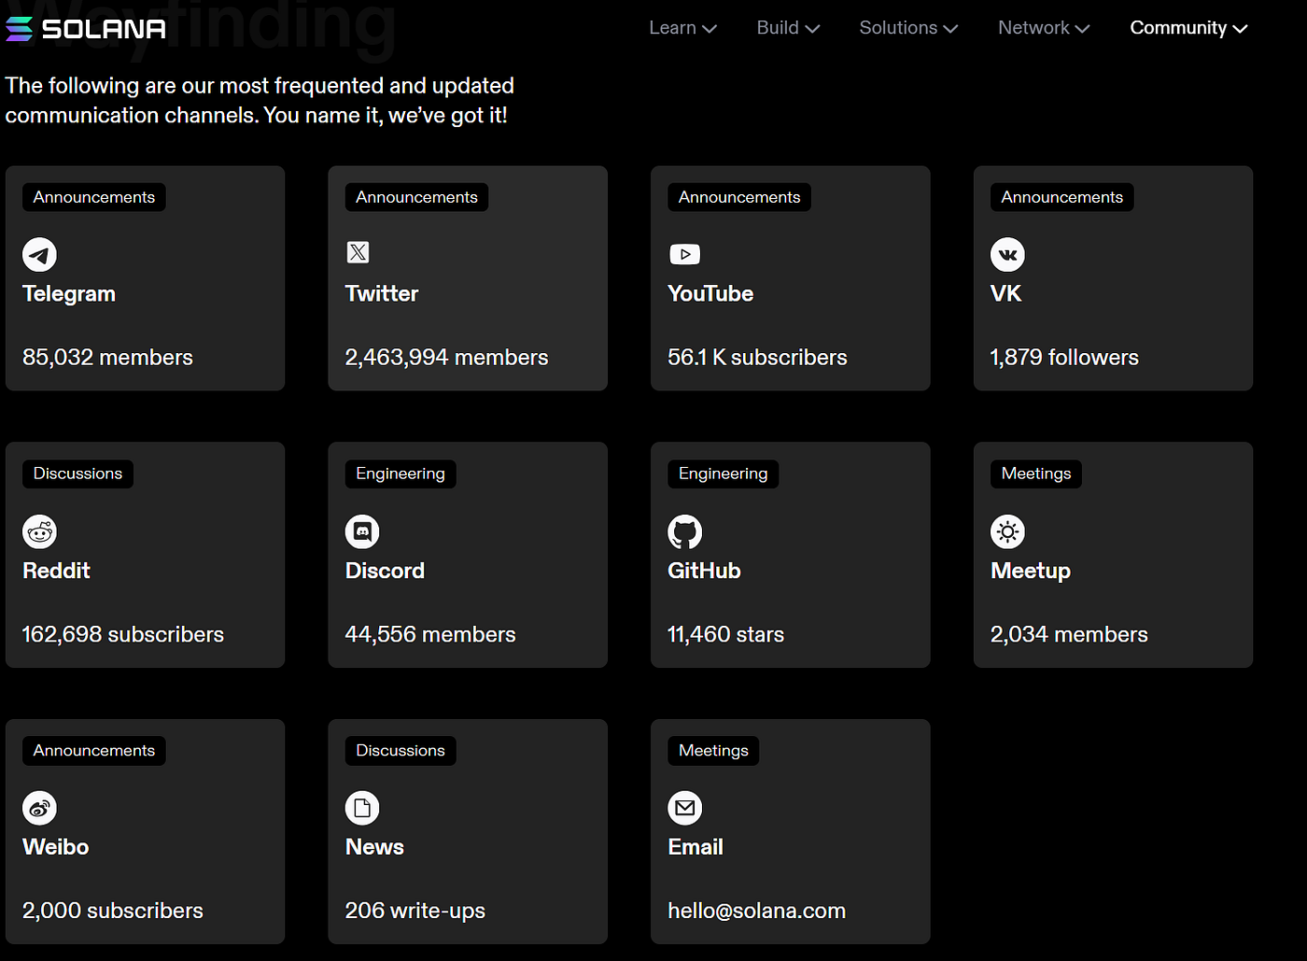This screenshot has width=1307, height=961.
Task: Click the Telegram paper-plane icon
Action: (39, 255)
